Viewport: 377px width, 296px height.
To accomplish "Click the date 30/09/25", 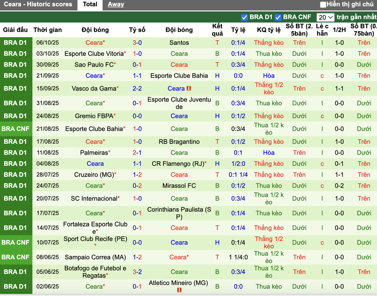I will point(48,65).
